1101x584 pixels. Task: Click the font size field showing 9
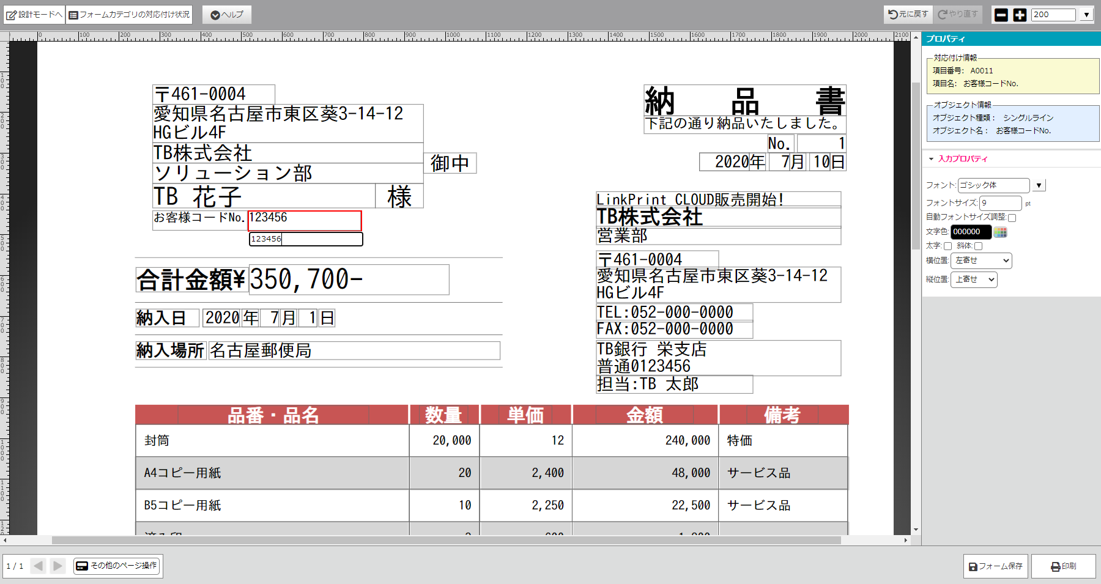coord(1000,203)
